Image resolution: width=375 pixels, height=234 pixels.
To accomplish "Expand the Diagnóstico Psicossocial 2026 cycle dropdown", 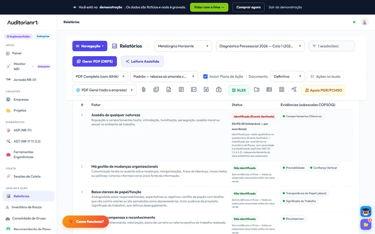I will (x=260, y=46).
